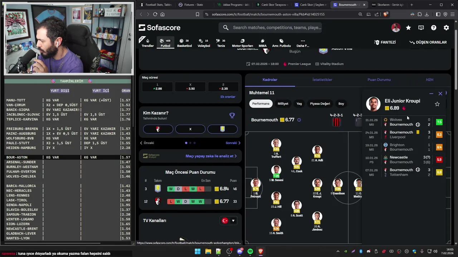Open the Motor Sporları category

pos(242,43)
